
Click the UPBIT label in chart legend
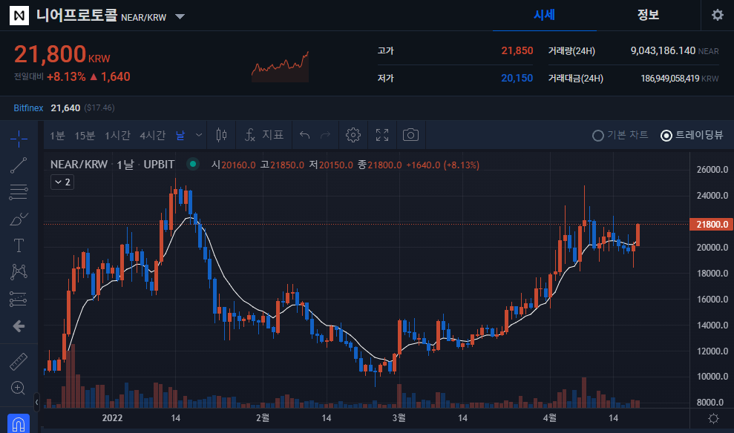tap(159, 165)
